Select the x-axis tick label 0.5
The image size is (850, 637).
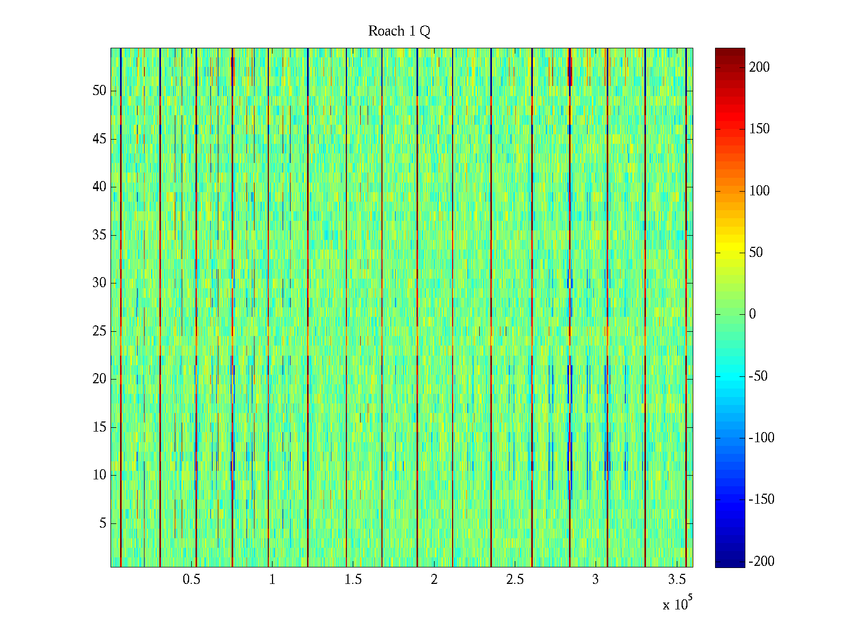point(191,580)
